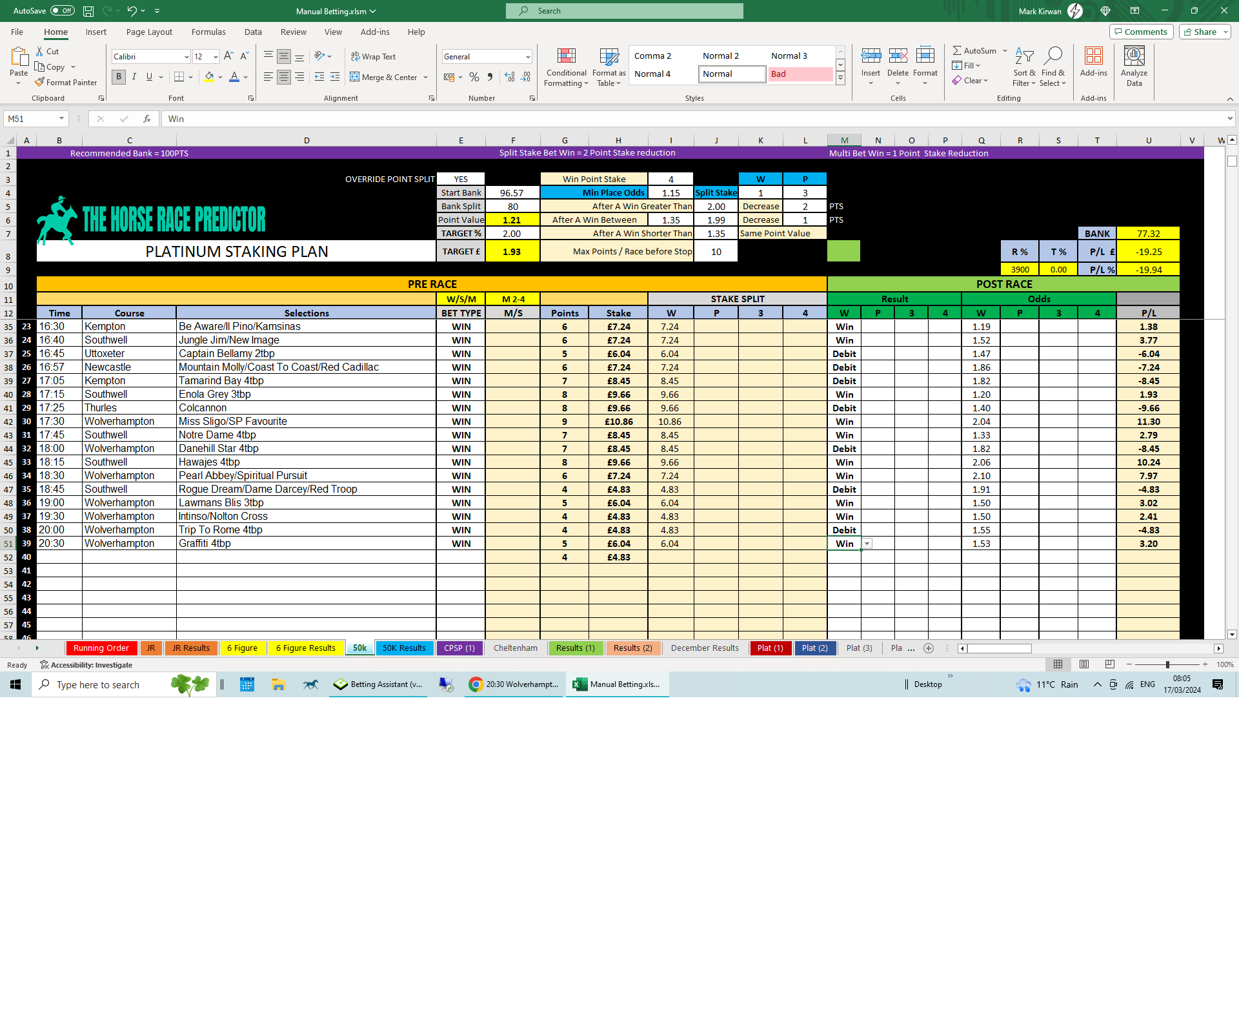Click the Type here to search box
Screen dimensions: 1239x1015
click(x=124, y=684)
